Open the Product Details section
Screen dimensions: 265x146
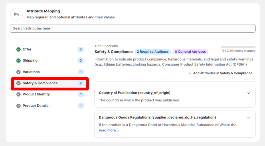(50, 106)
